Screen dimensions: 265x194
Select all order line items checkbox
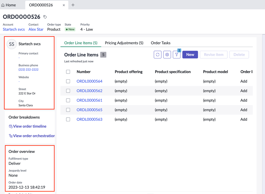coord(68,72)
